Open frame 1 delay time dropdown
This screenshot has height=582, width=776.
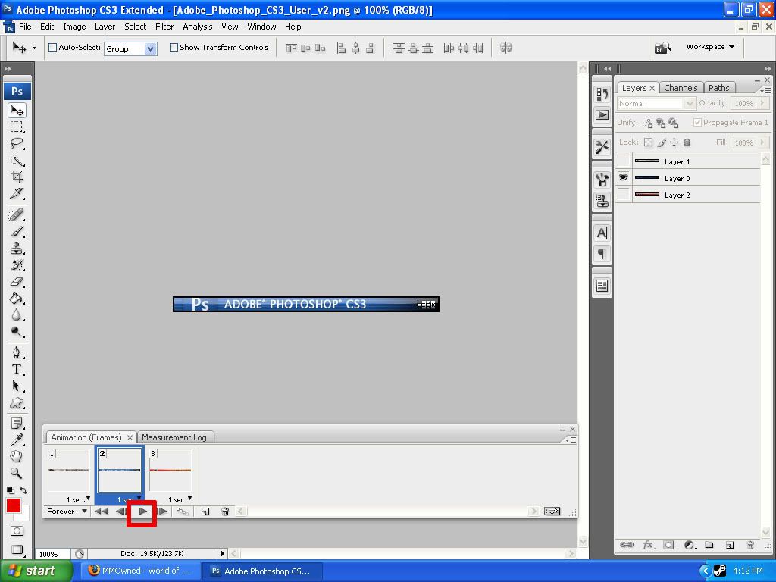coord(78,499)
